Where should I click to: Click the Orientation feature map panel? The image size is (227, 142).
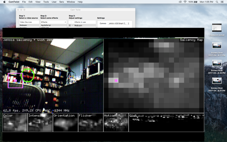coord(66,122)
